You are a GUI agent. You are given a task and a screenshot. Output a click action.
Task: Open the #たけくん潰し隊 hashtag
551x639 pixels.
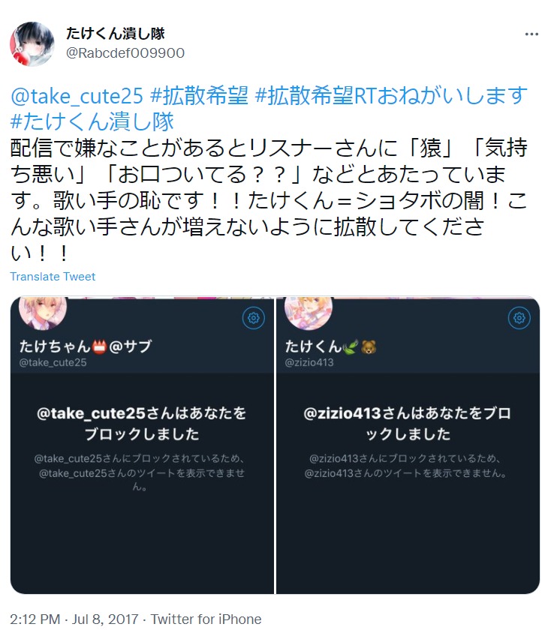(x=92, y=121)
